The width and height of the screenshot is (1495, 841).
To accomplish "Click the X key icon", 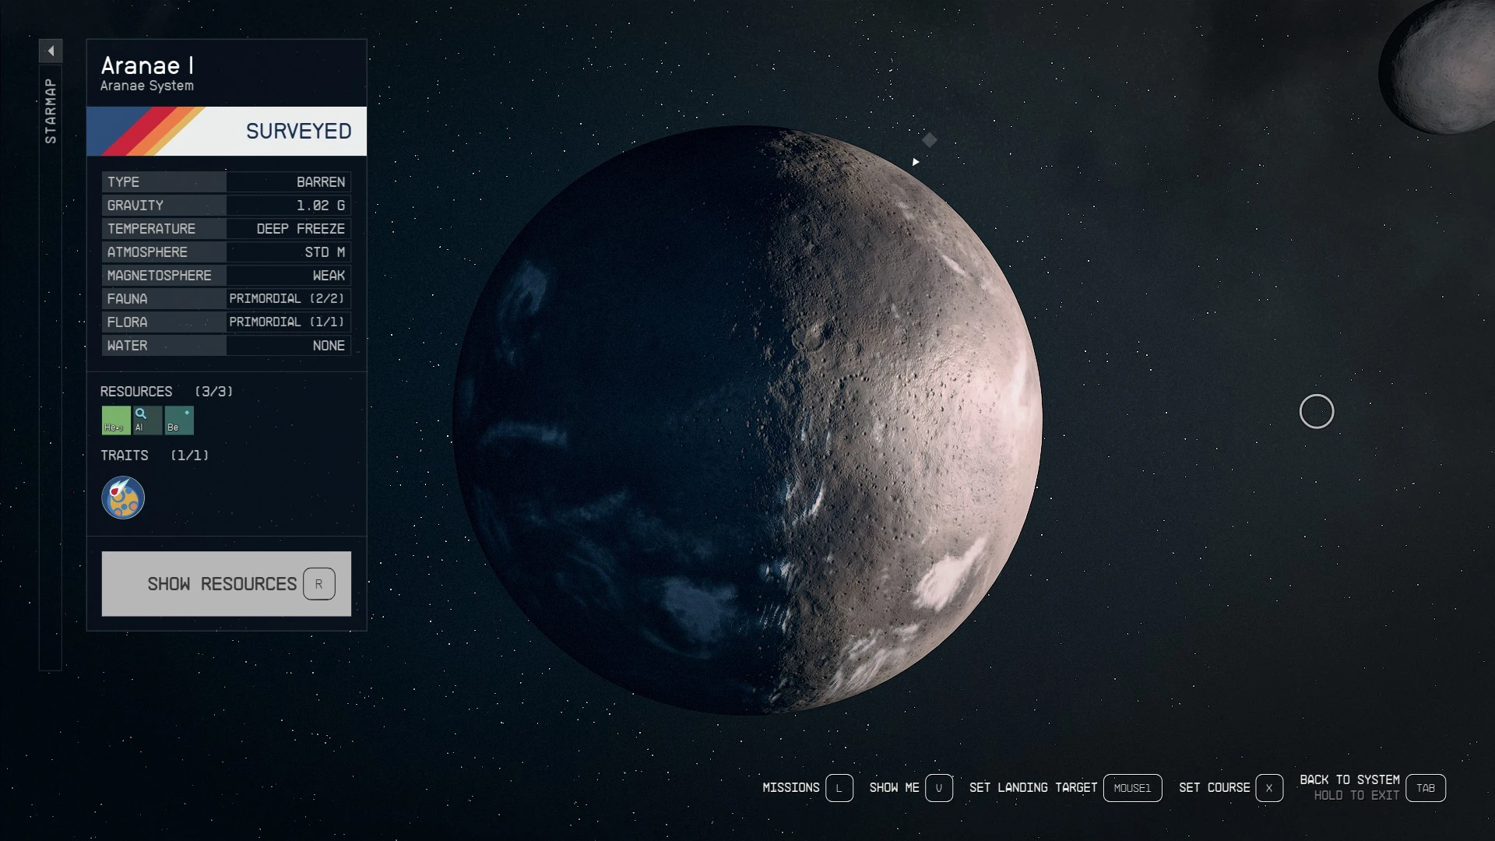I will 1268,788.
